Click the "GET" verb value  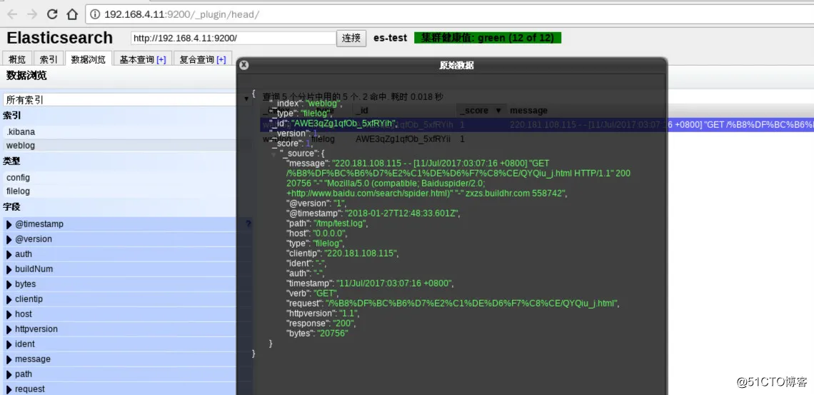click(x=324, y=294)
